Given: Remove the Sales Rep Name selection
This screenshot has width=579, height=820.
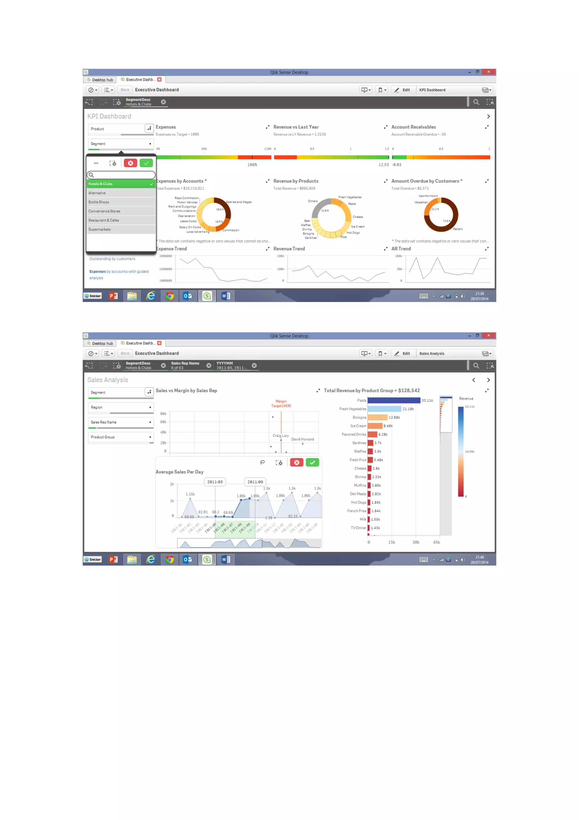Looking at the screenshot, I should [209, 365].
